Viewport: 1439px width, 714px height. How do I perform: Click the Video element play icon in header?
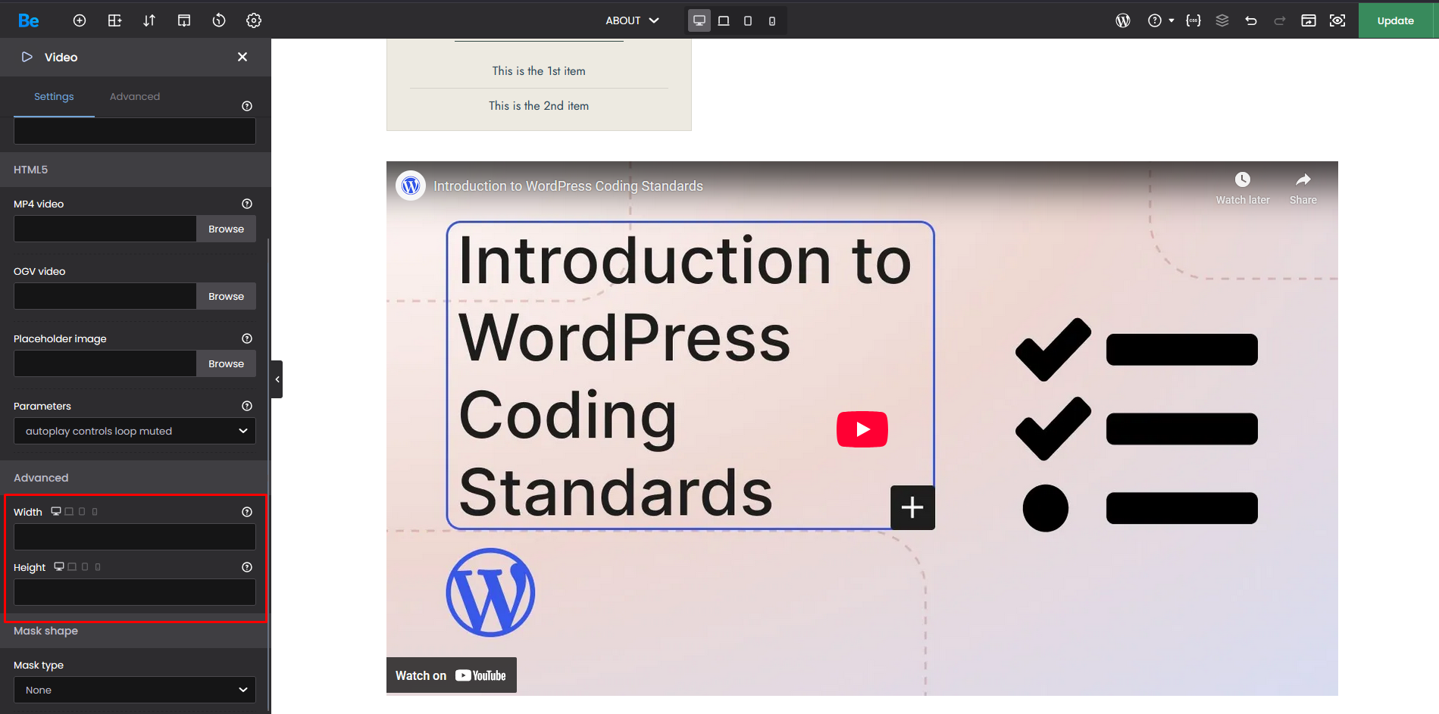27,57
